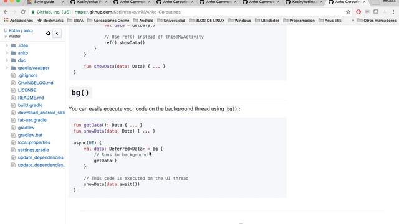The height and width of the screenshot is (224, 399).
Task: Open Aplicaciones apps grid icon
Action: [x=6, y=21]
